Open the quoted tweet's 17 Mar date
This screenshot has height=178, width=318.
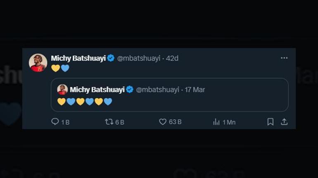pos(195,90)
